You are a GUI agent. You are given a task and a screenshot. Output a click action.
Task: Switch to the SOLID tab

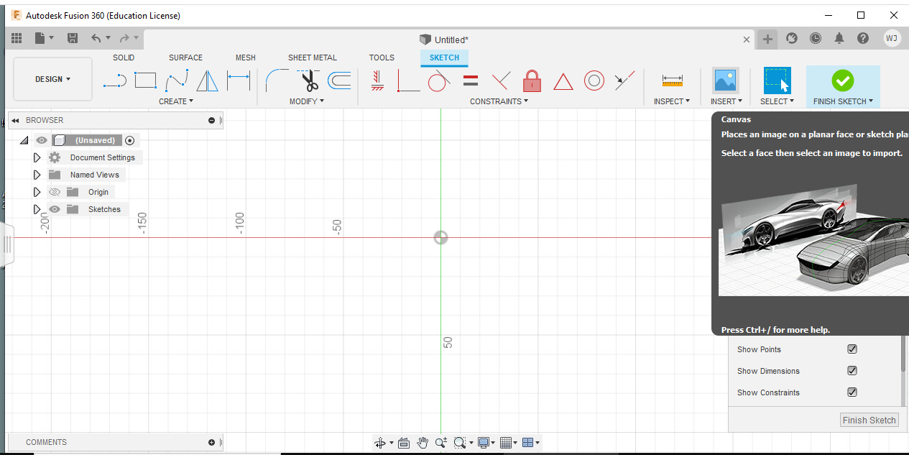click(124, 58)
